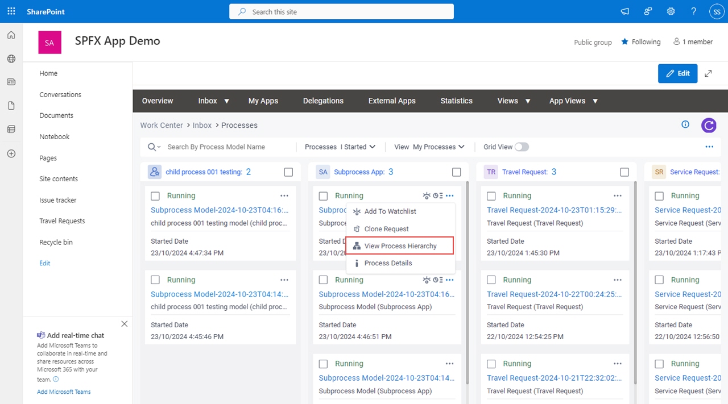The image size is (728, 404).
Task: Open My sites globe icon in left rail
Action: [11, 59]
